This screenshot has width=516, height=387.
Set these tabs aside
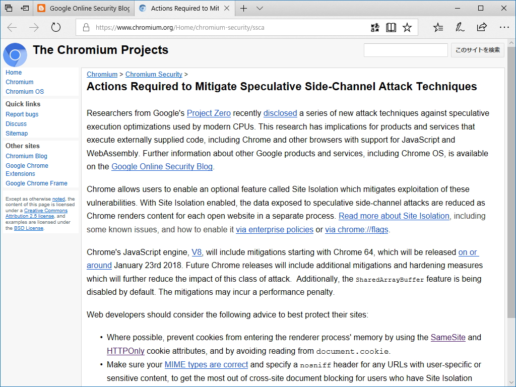pyautogui.click(x=25, y=8)
